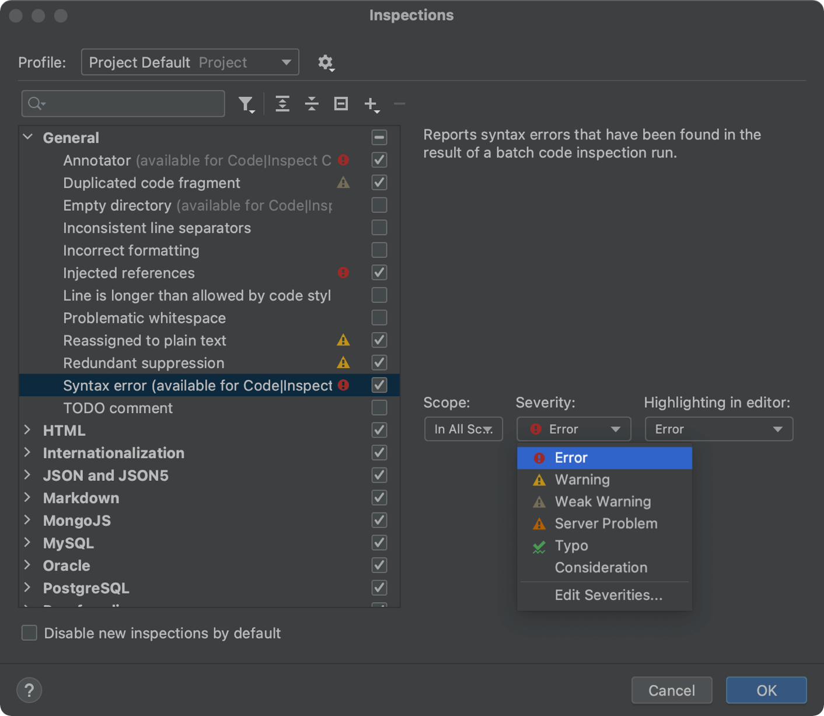
Task: Expand the HTML inspections group
Action: [27, 430]
